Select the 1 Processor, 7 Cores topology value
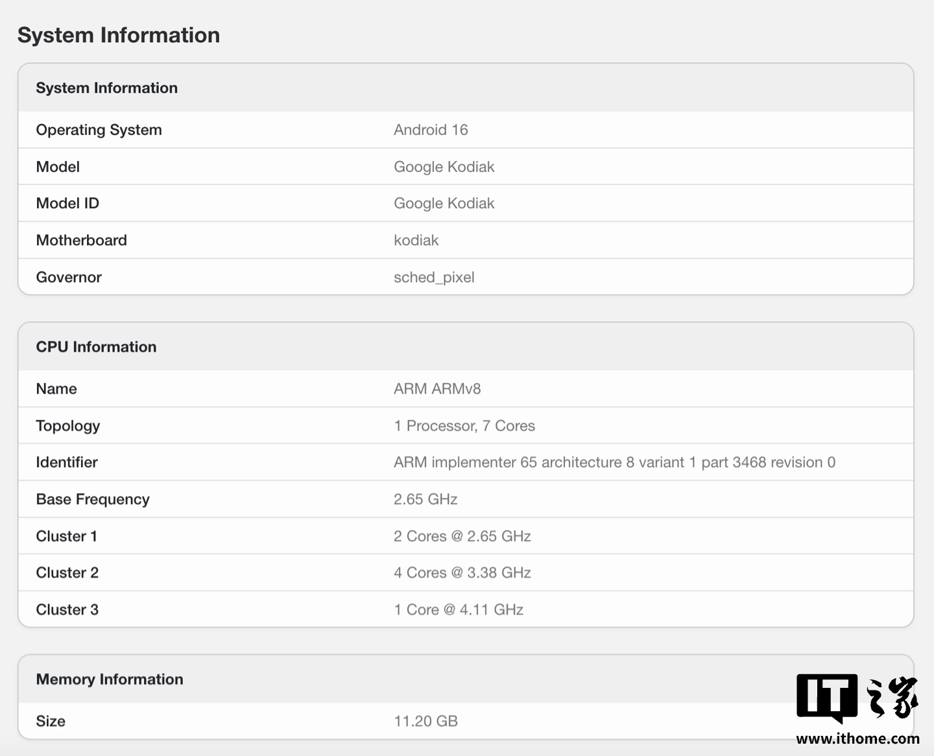The image size is (934, 756). click(464, 426)
